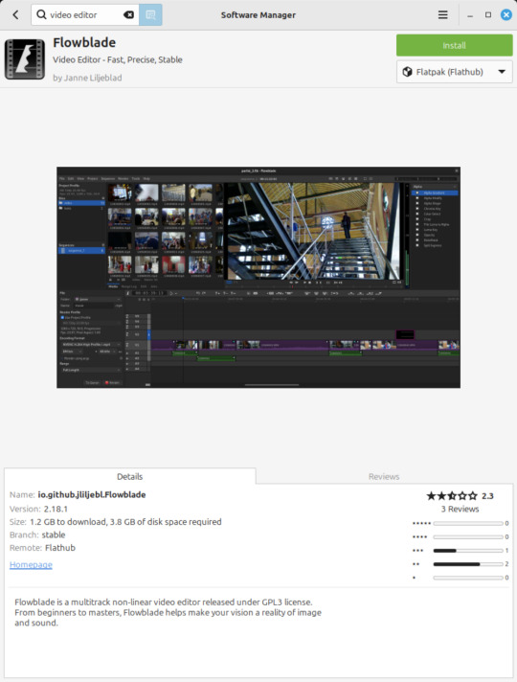Image resolution: width=517 pixels, height=682 pixels.
Task: Click the three-star rating bar
Action: [468, 550]
